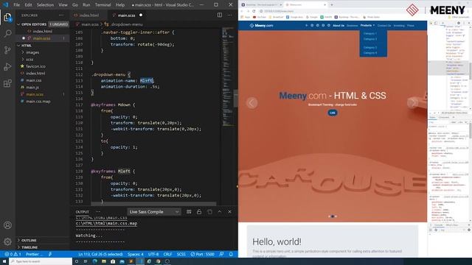Change the Spaces: 4 indentation setting
Image resolution: width=472 pixels, height=265 pixels.
click(x=136, y=254)
